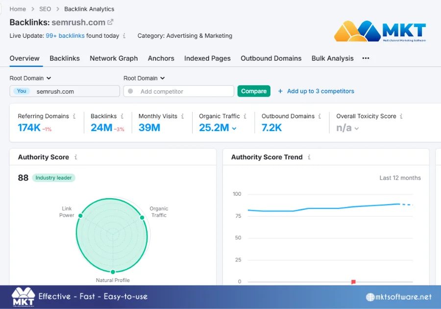The image size is (441, 309).
Task: Click the Add competitor input field
Action: [x=178, y=91]
